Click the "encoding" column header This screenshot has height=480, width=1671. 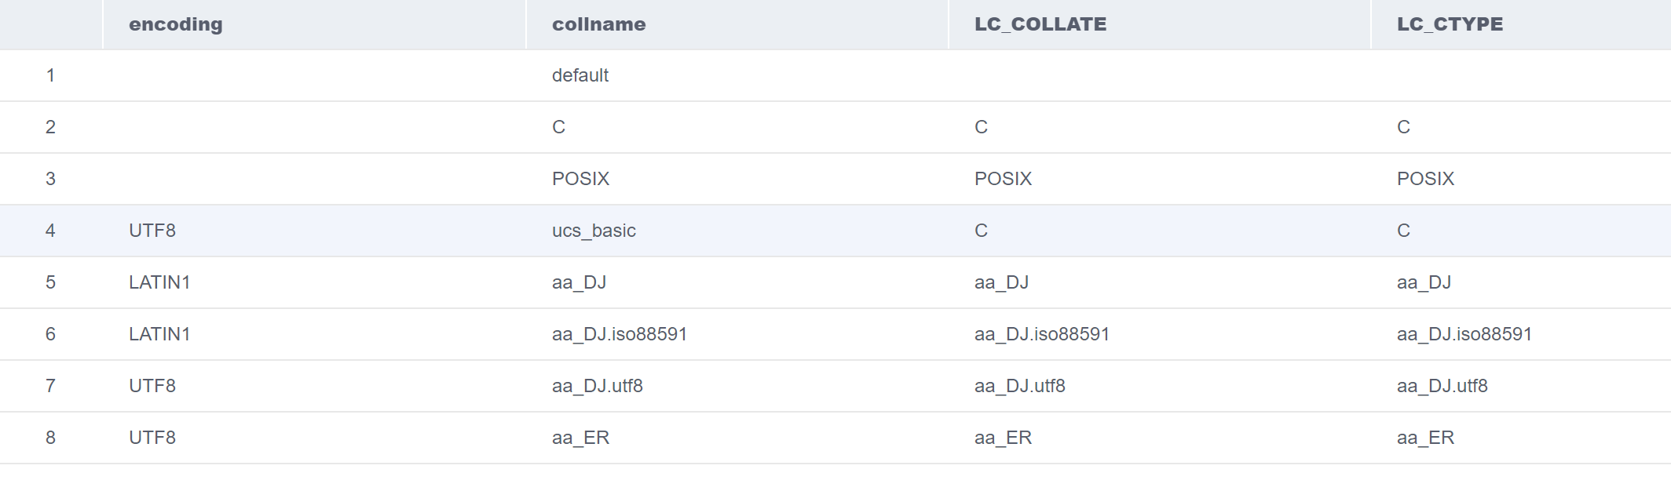coord(175,24)
